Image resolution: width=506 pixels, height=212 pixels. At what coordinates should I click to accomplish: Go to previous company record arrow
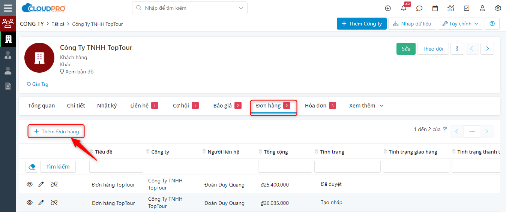tap(472, 49)
